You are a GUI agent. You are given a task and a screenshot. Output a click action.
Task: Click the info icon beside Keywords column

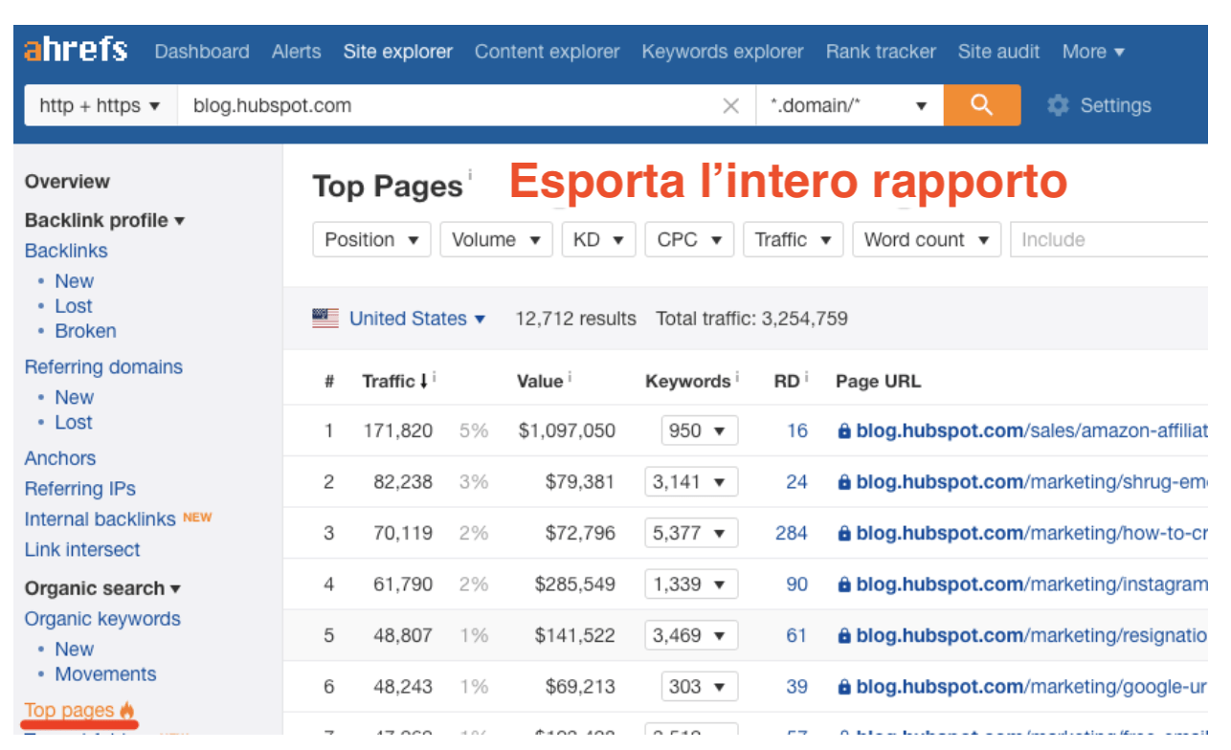pos(737,378)
